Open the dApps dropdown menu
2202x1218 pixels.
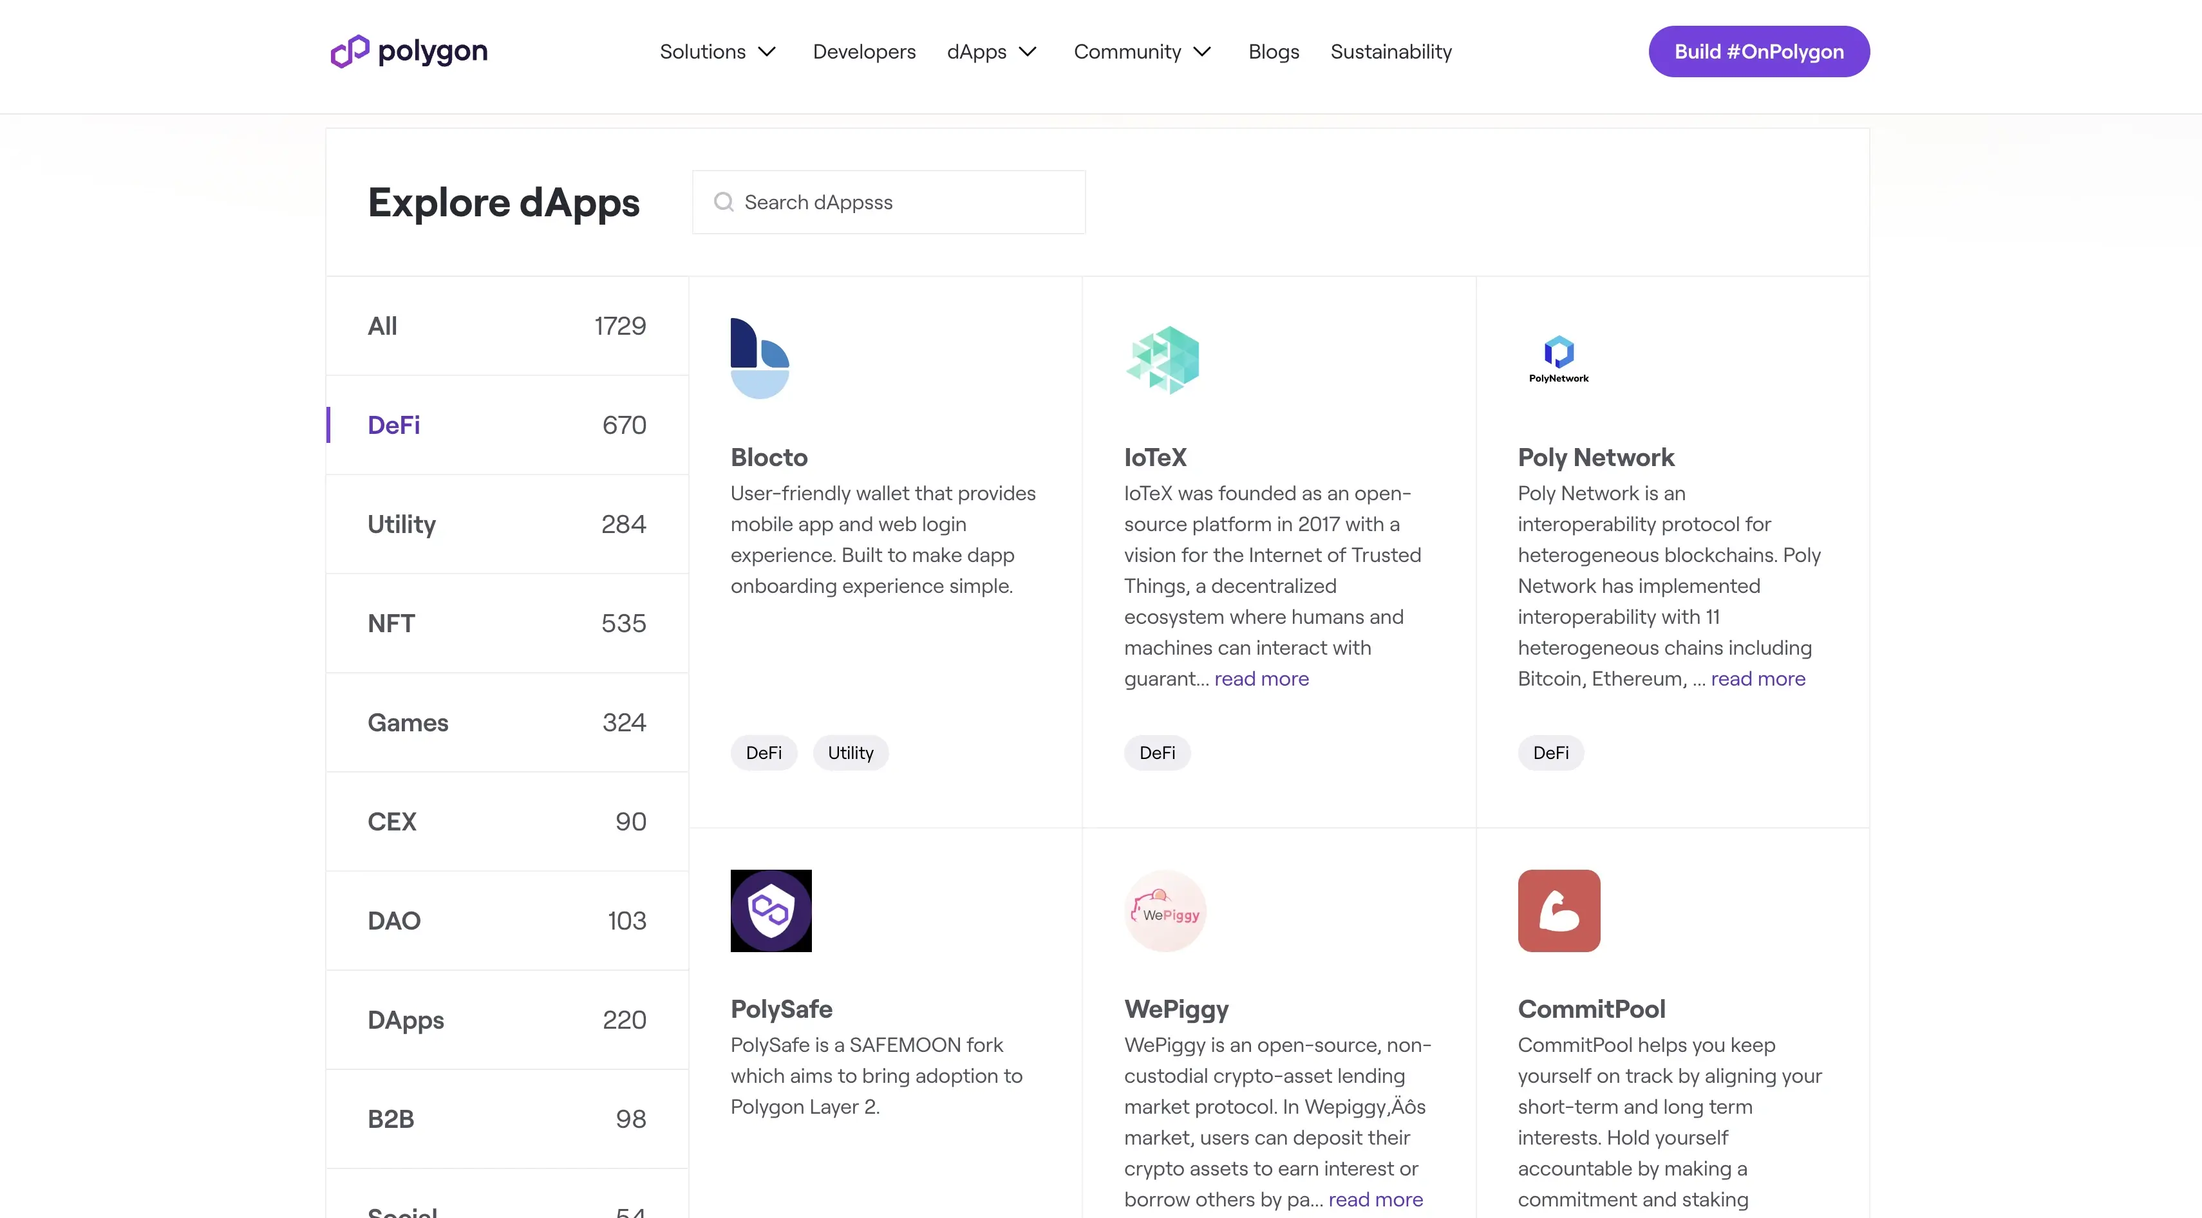click(x=991, y=52)
